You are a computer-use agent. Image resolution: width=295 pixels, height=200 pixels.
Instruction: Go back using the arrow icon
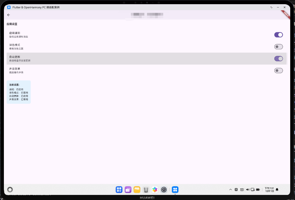coord(8,15)
